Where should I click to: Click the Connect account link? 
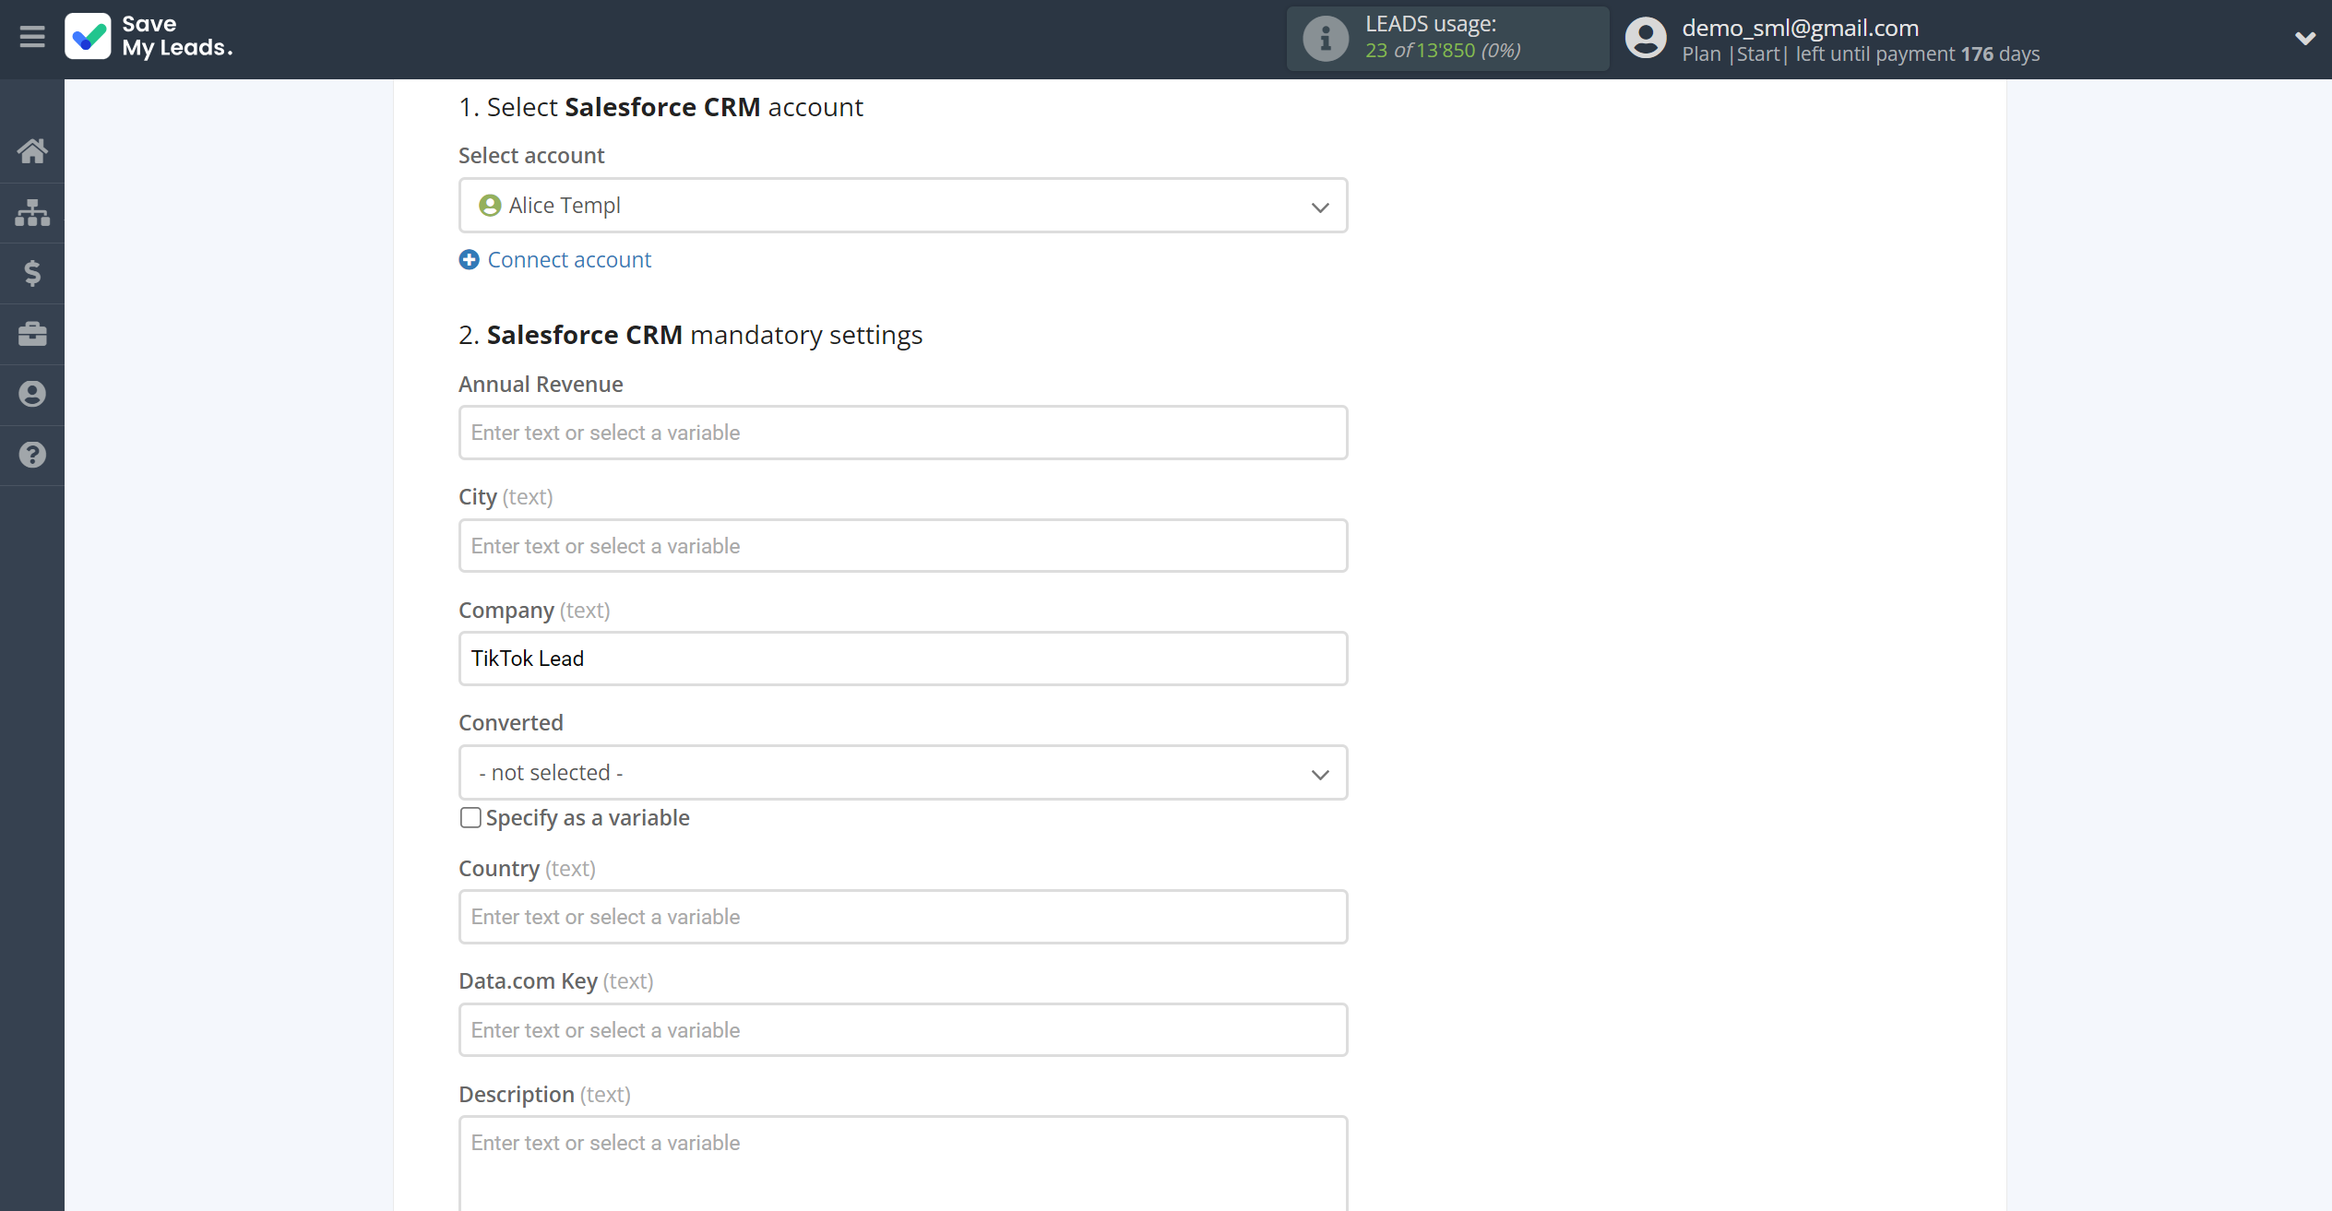click(x=569, y=260)
